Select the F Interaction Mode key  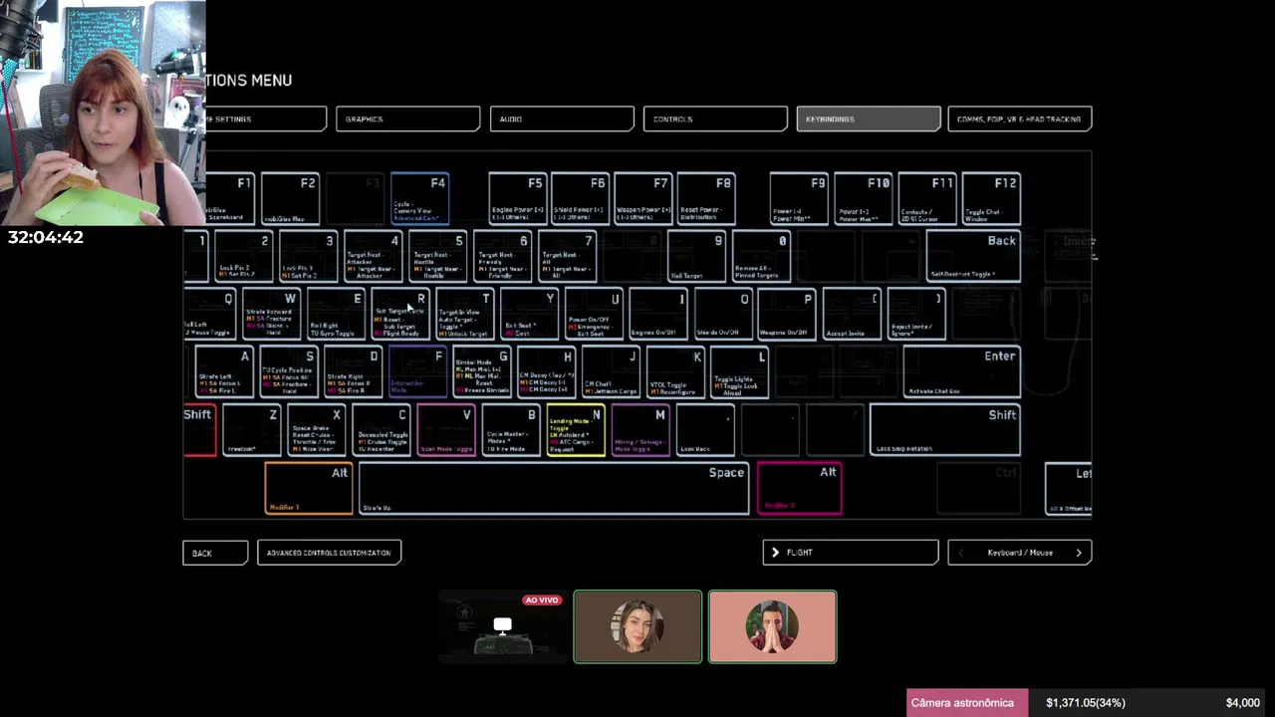pyautogui.click(x=417, y=372)
